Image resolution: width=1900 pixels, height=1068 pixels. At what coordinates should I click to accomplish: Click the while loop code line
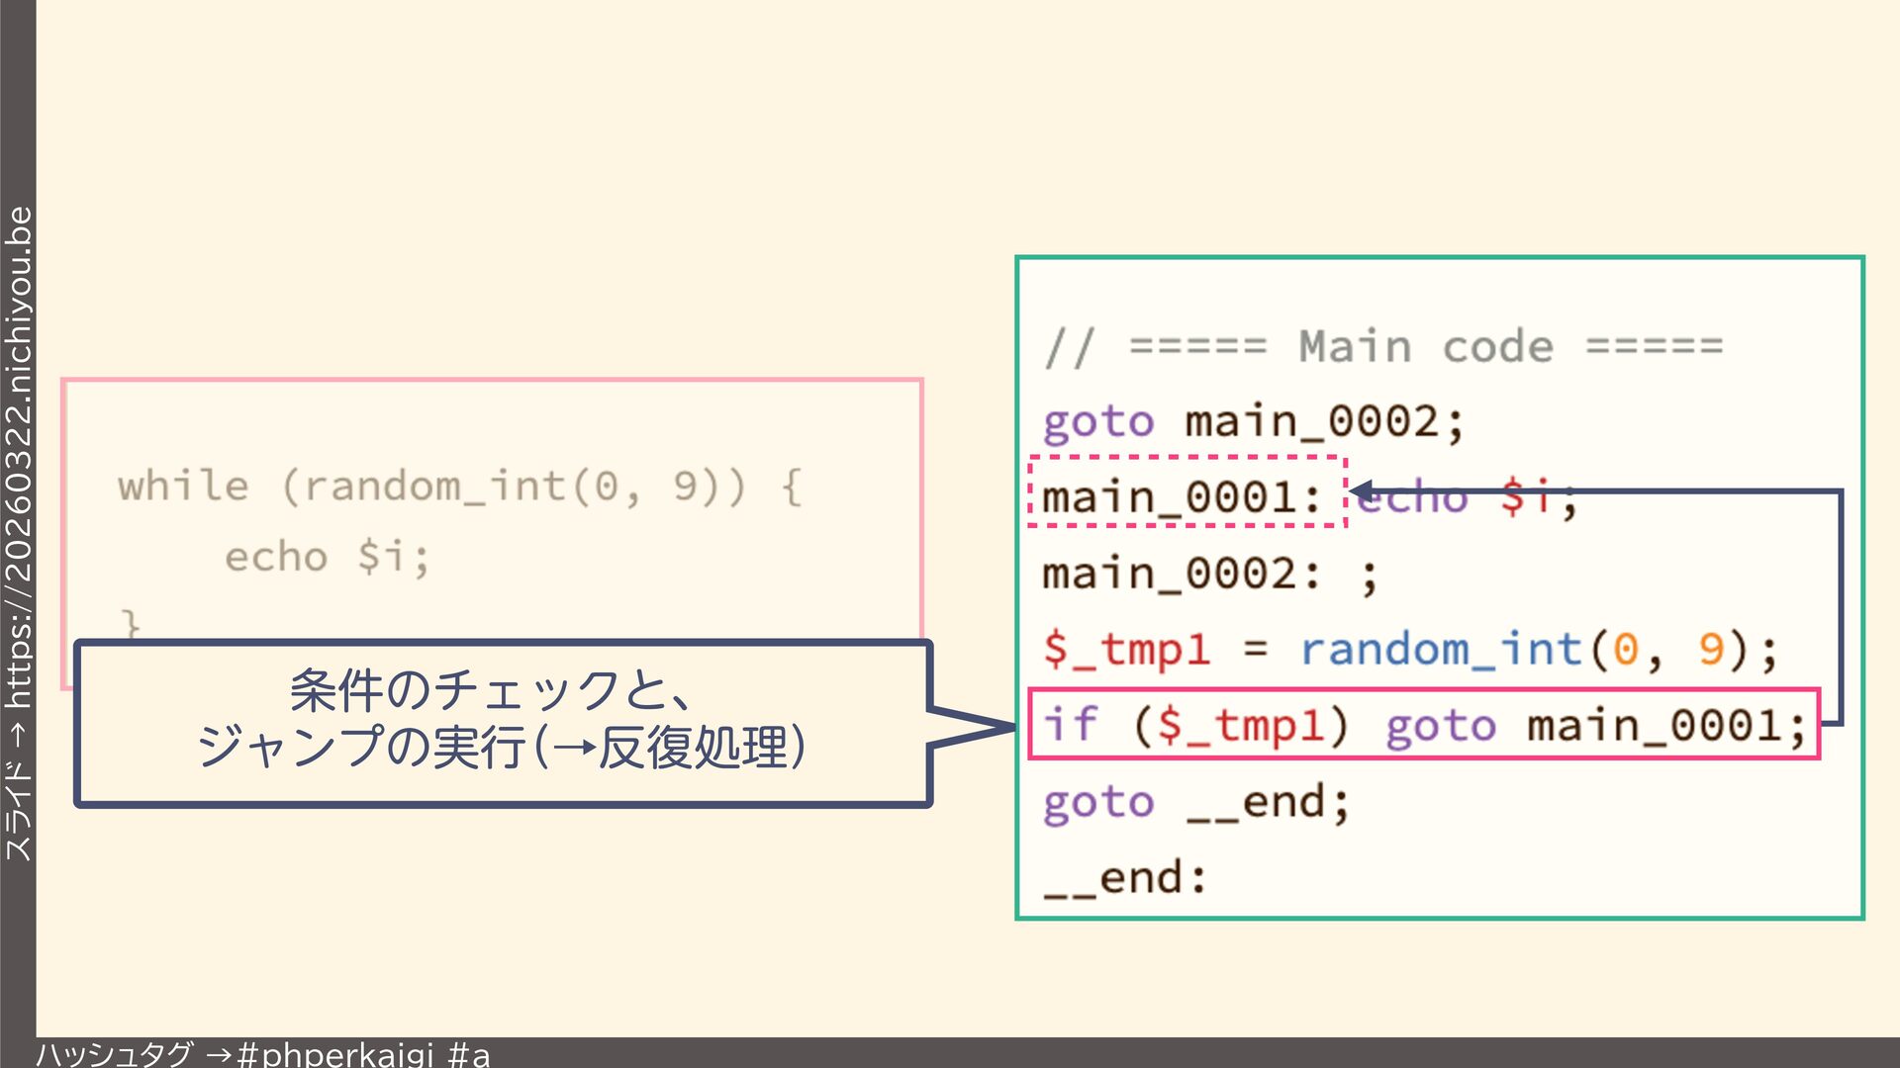[x=459, y=487]
